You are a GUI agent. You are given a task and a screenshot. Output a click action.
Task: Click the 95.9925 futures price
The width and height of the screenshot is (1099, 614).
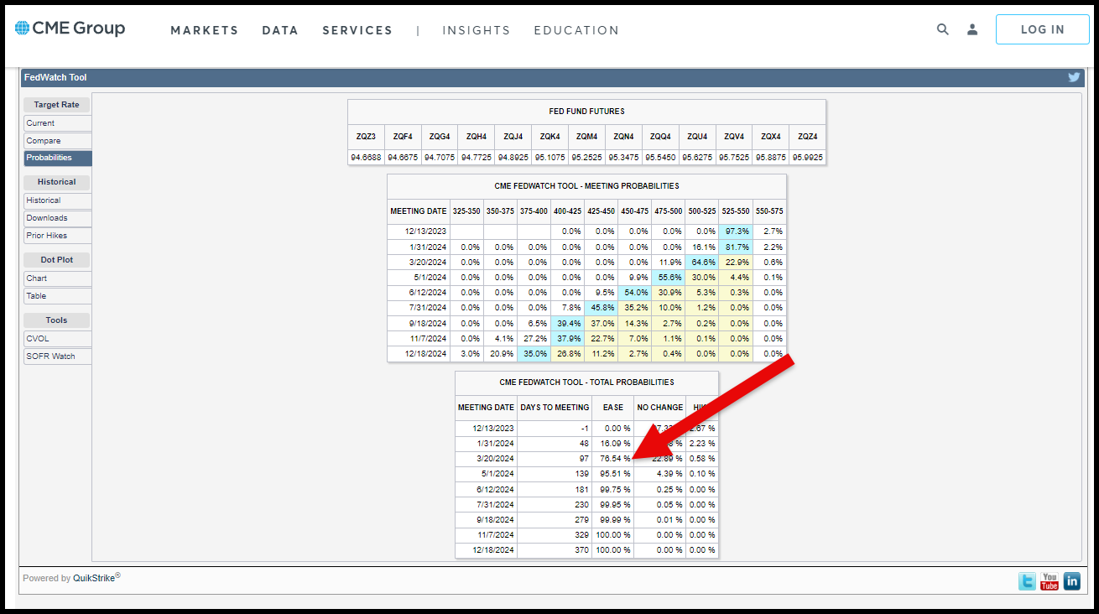[808, 157]
